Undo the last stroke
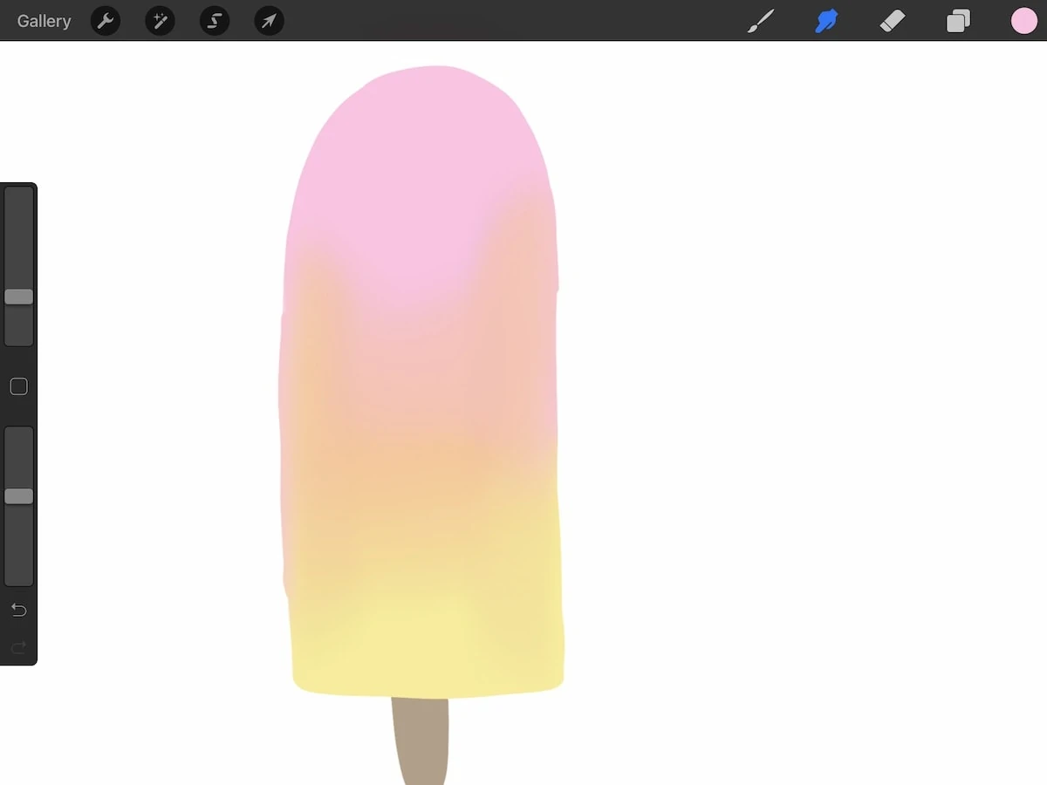Screen dimensions: 1047x785 coord(19,610)
